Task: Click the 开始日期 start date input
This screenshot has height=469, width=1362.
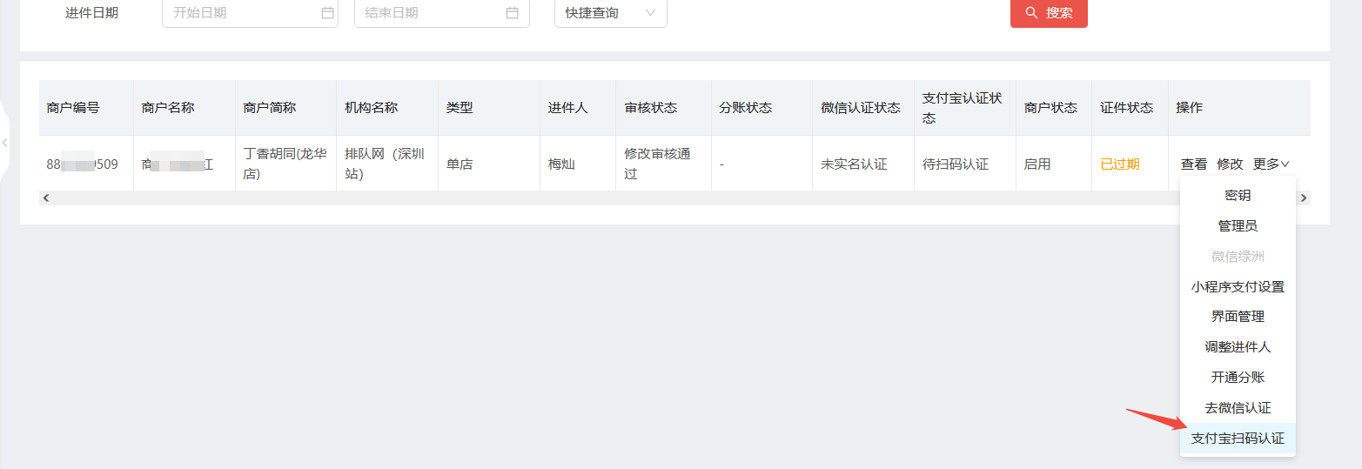Action: (x=250, y=13)
